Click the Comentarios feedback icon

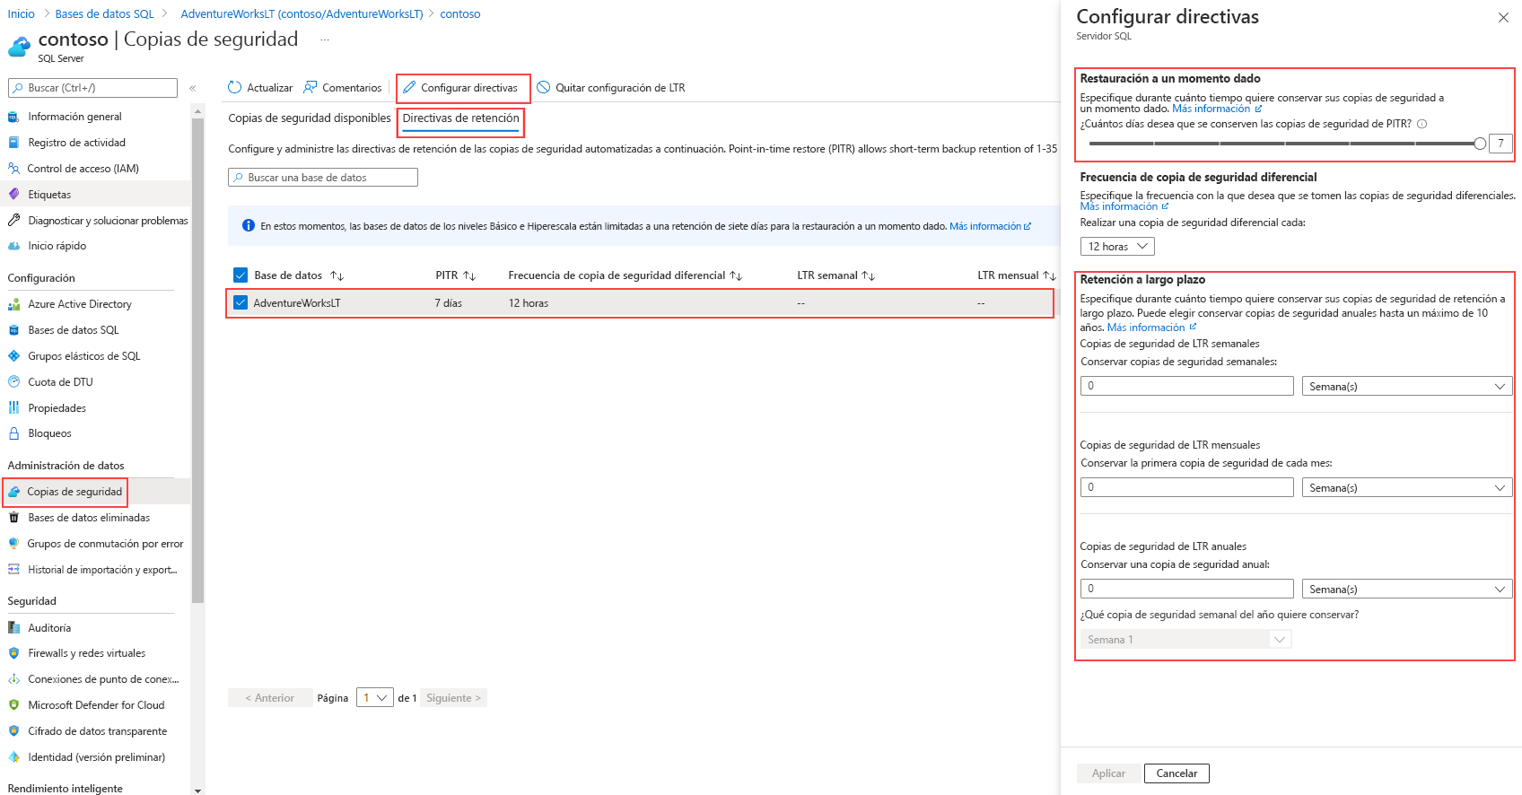(x=311, y=87)
